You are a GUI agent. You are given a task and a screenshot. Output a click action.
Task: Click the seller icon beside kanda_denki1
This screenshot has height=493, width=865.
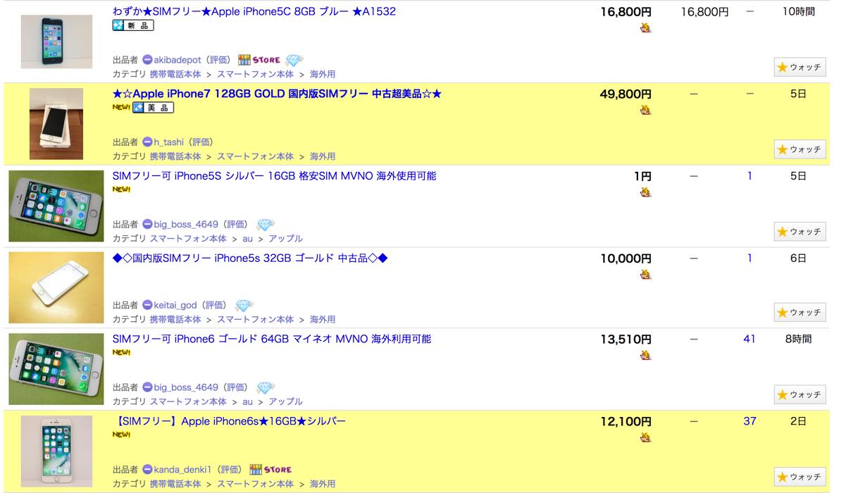click(x=147, y=469)
